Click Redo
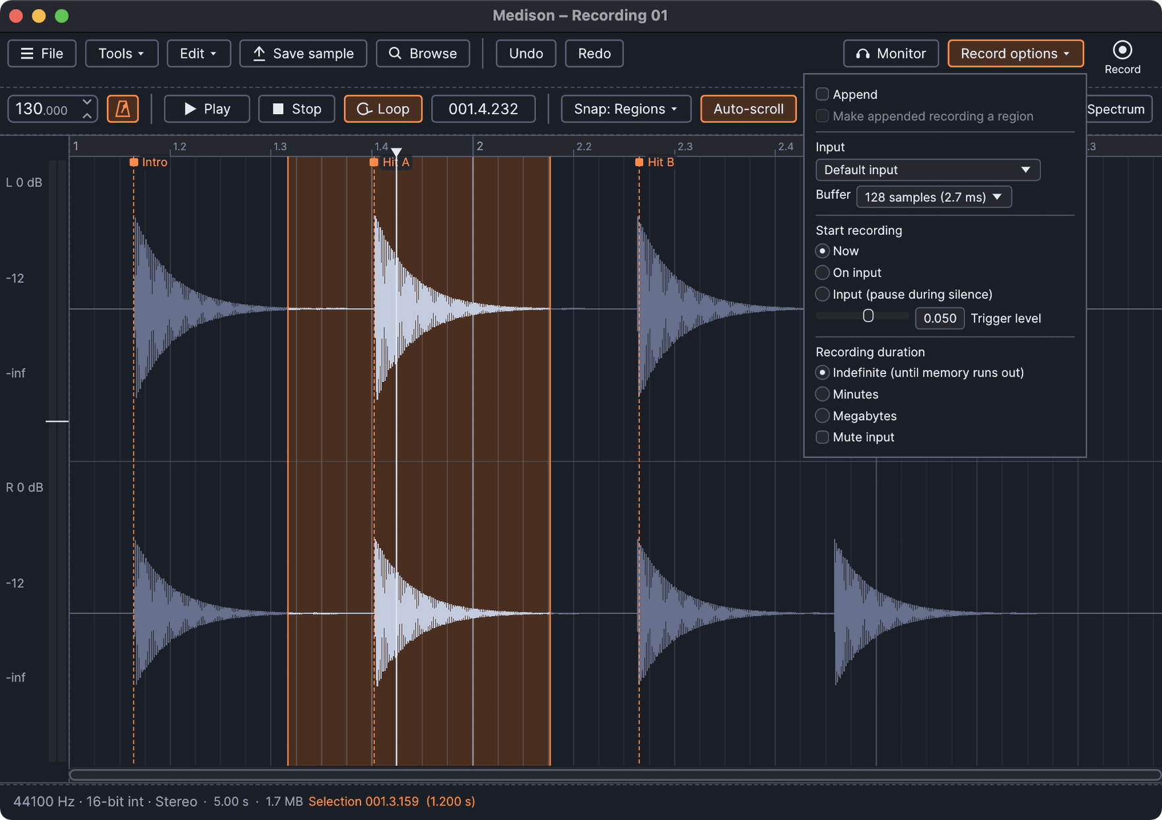 pos(594,53)
